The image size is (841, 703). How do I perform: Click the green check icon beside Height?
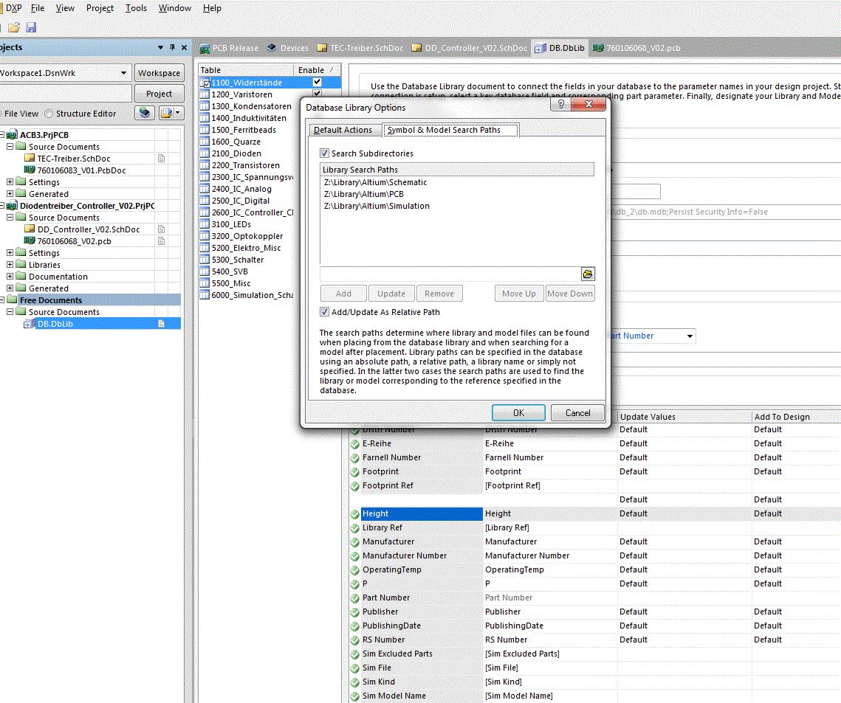pos(355,513)
